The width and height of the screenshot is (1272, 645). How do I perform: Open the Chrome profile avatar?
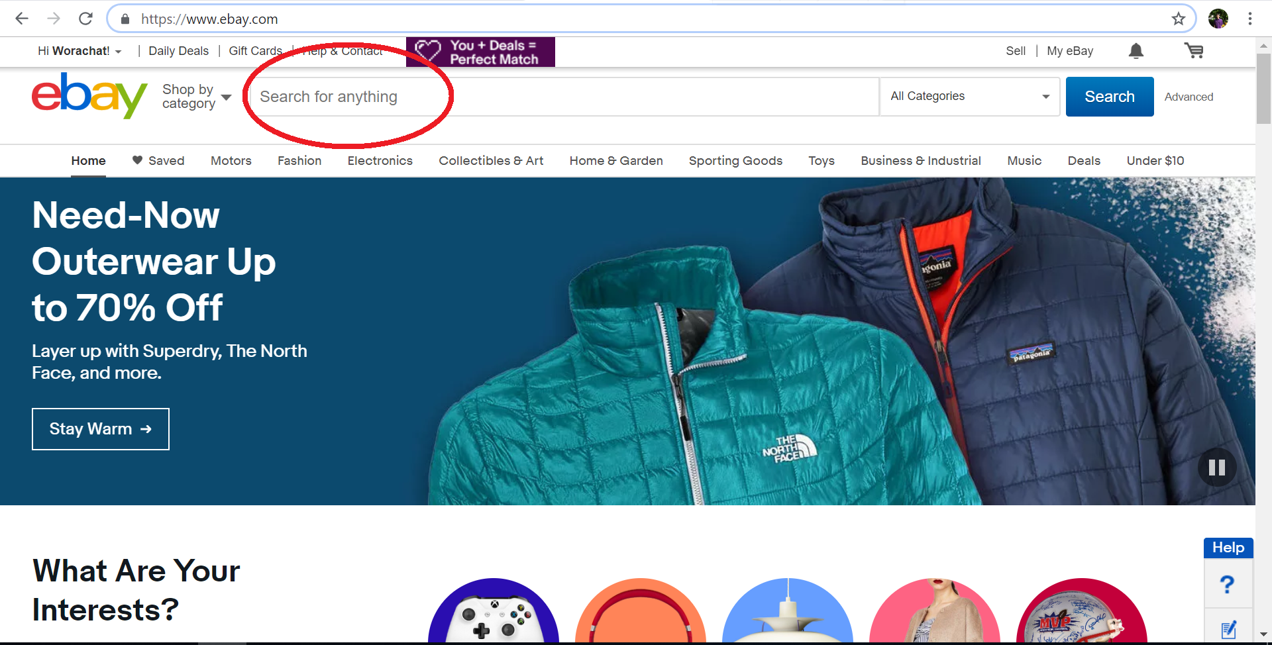tap(1218, 19)
